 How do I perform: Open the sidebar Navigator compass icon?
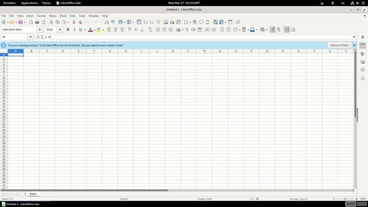point(363,70)
